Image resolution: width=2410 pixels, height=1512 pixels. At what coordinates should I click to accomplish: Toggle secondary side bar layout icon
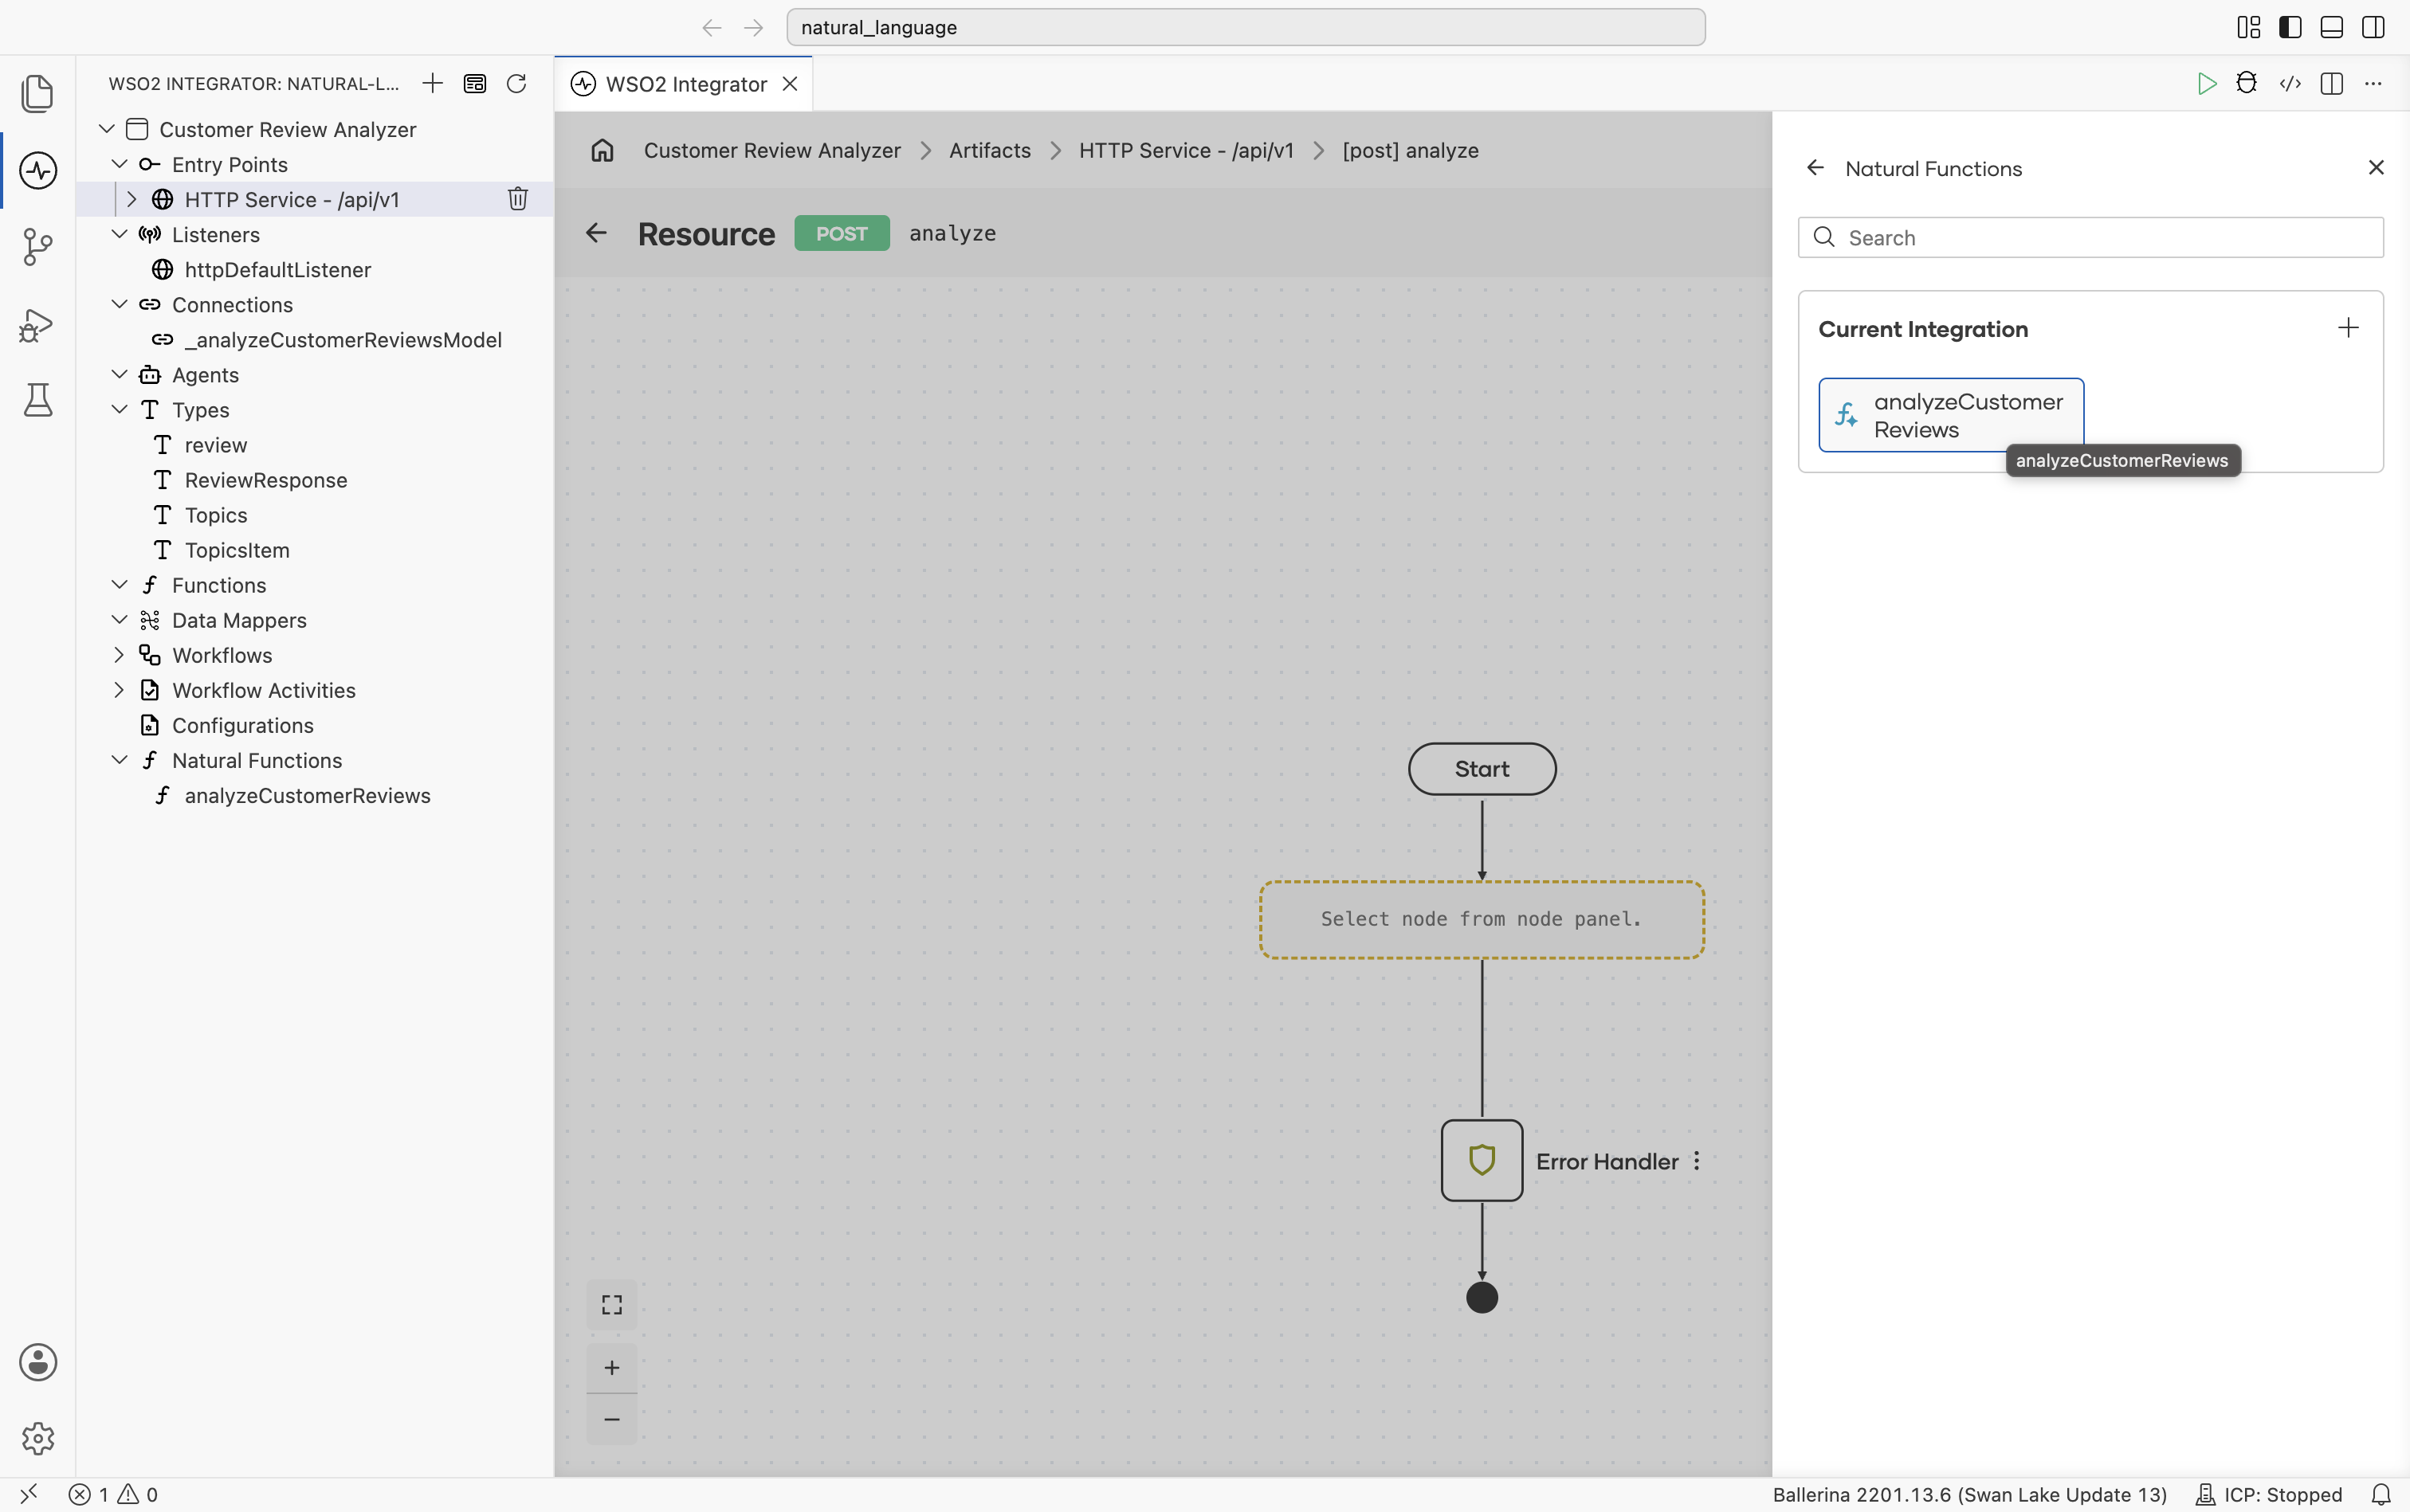point(2373,27)
